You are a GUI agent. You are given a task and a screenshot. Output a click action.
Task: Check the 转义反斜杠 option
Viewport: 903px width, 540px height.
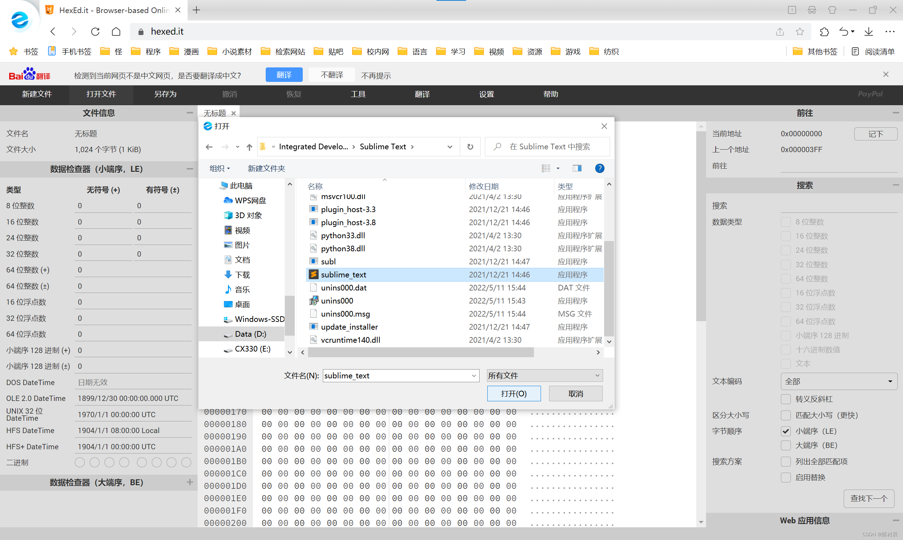click(x=786, y=399)
